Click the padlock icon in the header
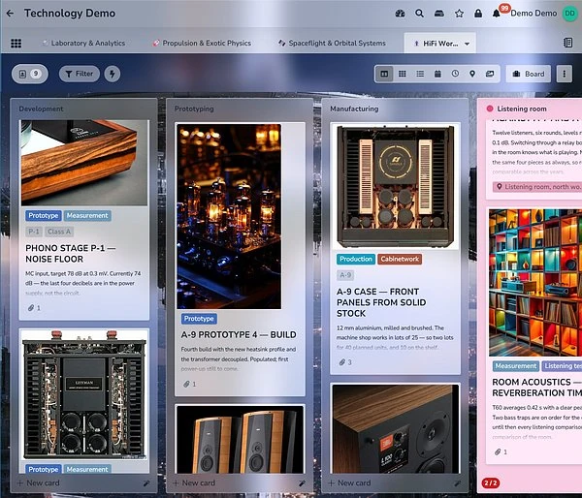Image resolution: width=582 pixels, height=498 pixels. [x=478, y=14]
